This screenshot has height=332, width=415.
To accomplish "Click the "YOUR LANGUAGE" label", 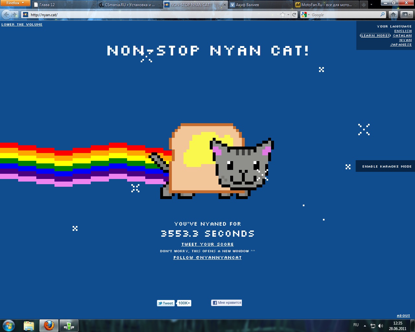I will pos(394,27).
